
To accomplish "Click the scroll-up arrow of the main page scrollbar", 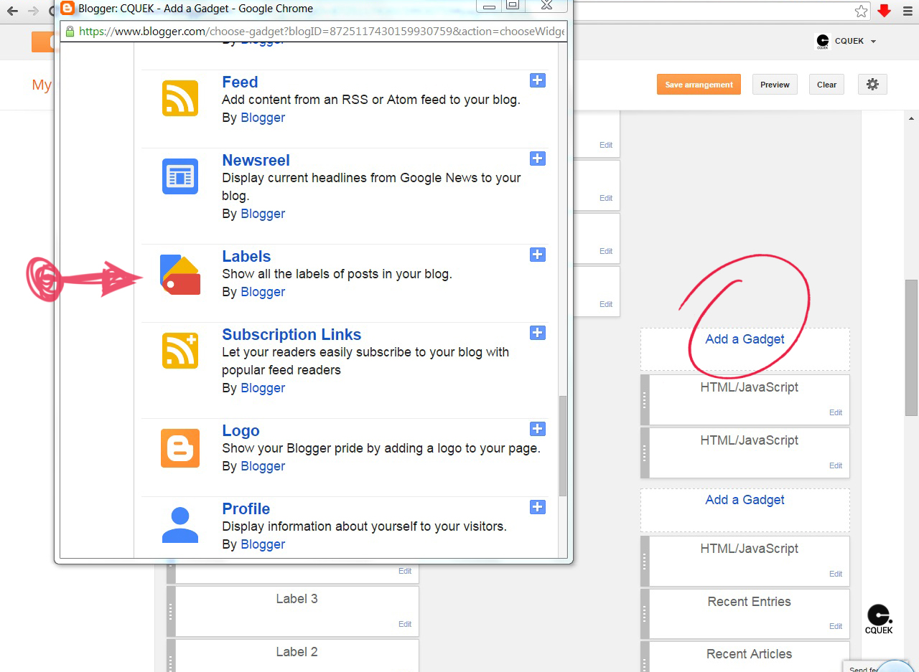I will point(911,118).
